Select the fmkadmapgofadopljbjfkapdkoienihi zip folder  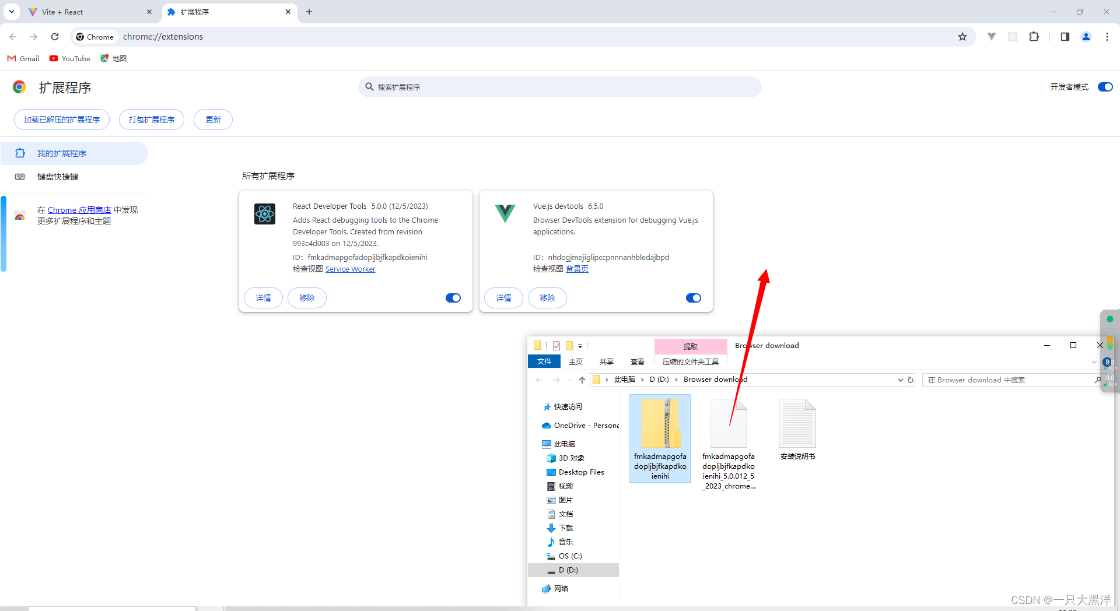coord(660,438)
